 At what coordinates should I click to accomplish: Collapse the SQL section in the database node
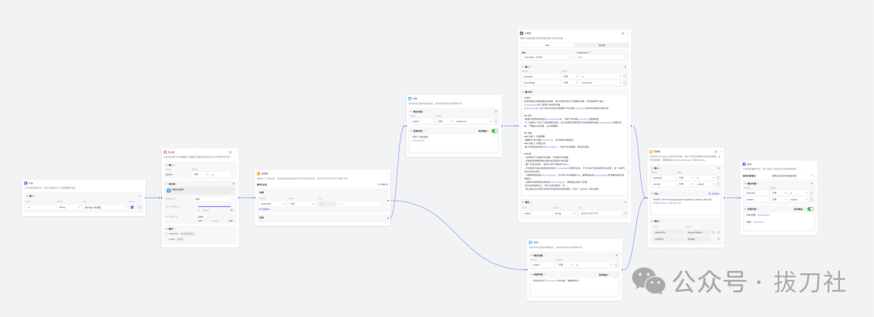click(653, 193)
